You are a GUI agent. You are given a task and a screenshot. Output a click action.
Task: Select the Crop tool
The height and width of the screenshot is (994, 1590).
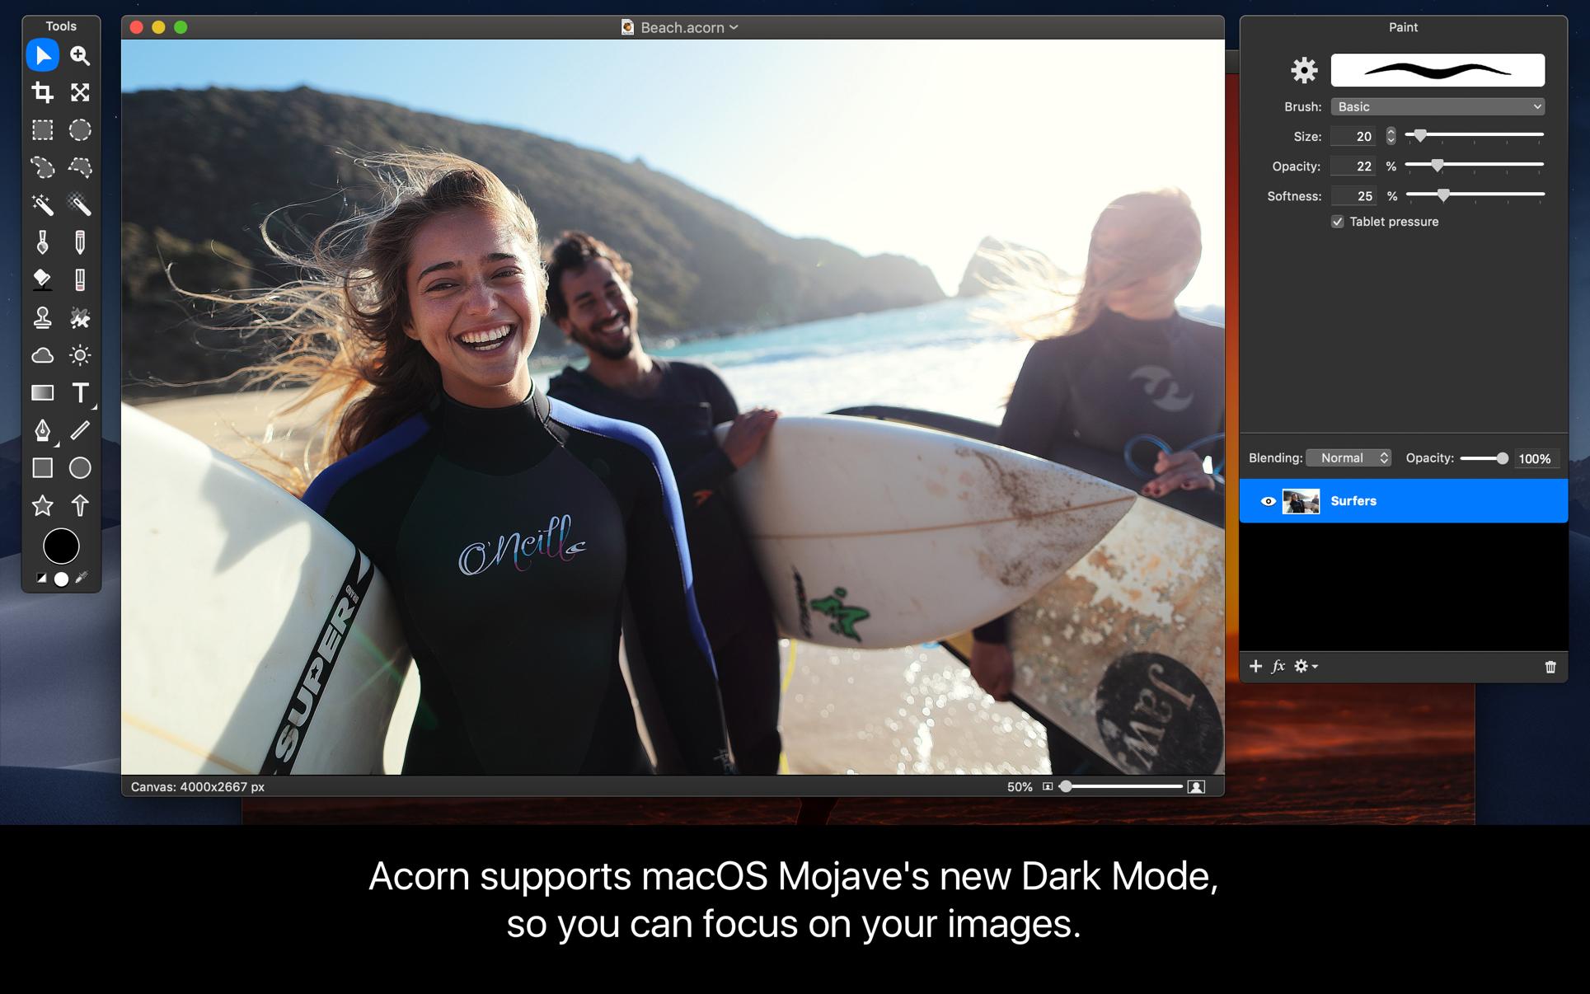(x=41, y=91)
